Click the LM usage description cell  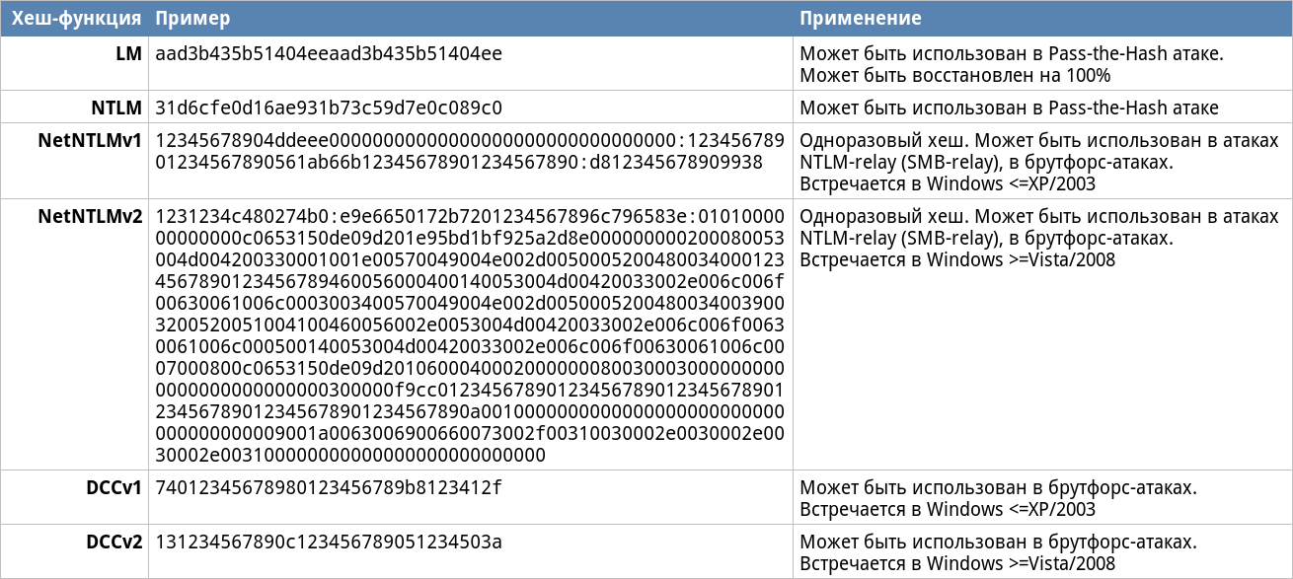[1012, 64]
